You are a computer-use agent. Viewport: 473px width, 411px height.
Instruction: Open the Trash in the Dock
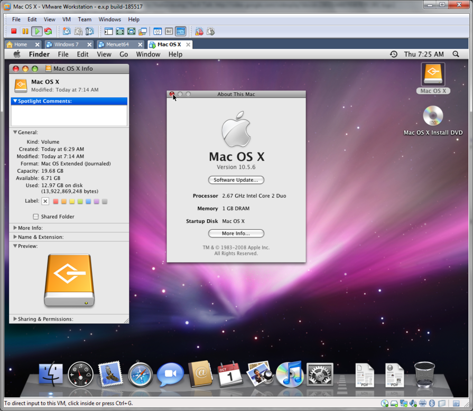[x=424, y=375]
